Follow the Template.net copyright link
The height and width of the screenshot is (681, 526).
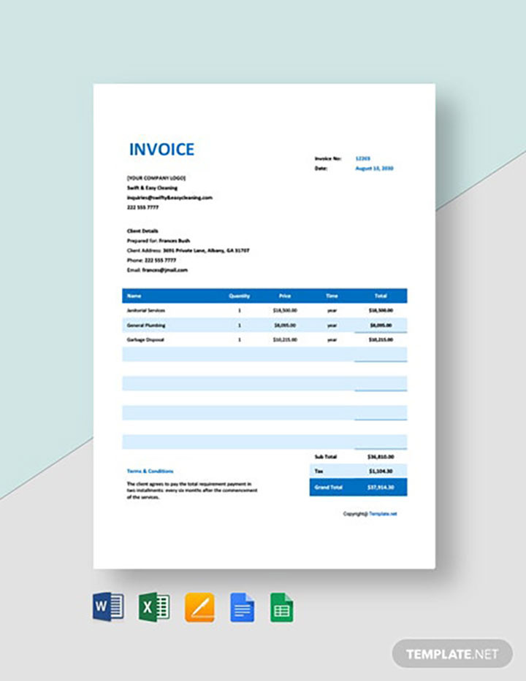click(x=383, y=513)
